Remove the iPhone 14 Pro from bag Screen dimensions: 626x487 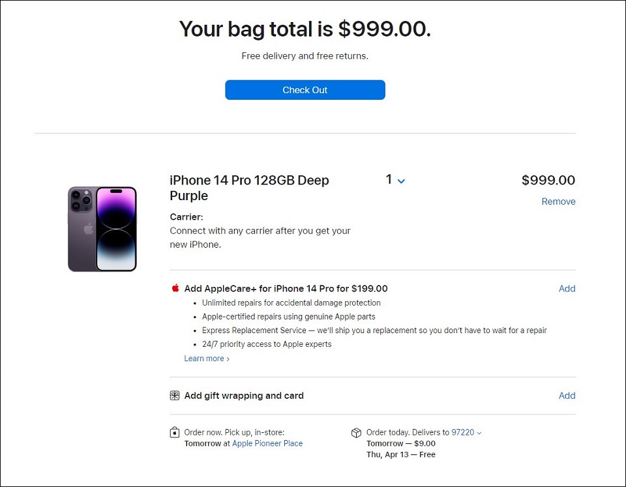tap(558, 201)
